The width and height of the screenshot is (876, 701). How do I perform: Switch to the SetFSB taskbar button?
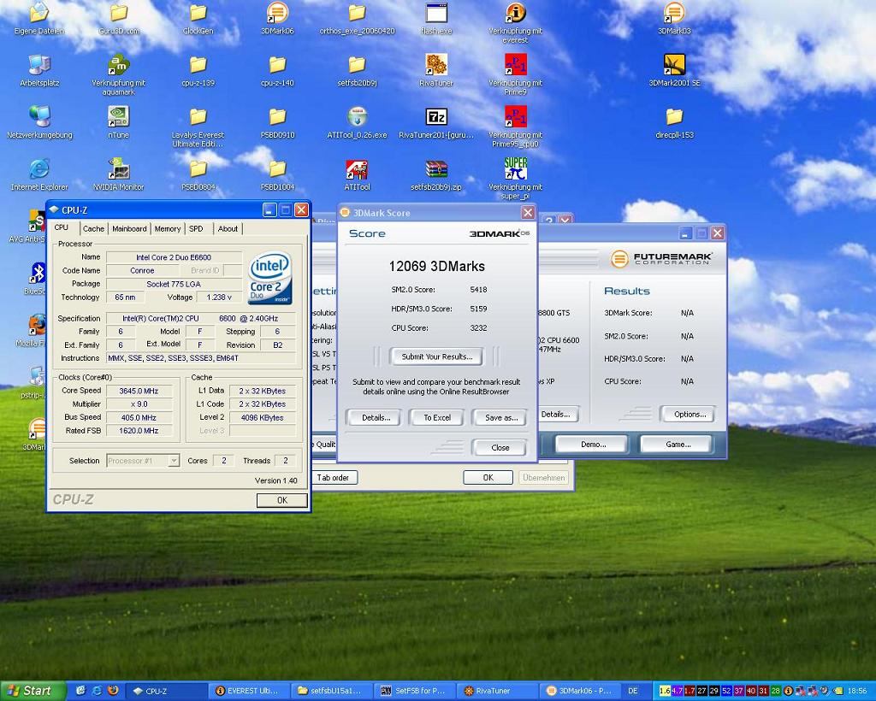pyautogui.click(x=415, y=691)
